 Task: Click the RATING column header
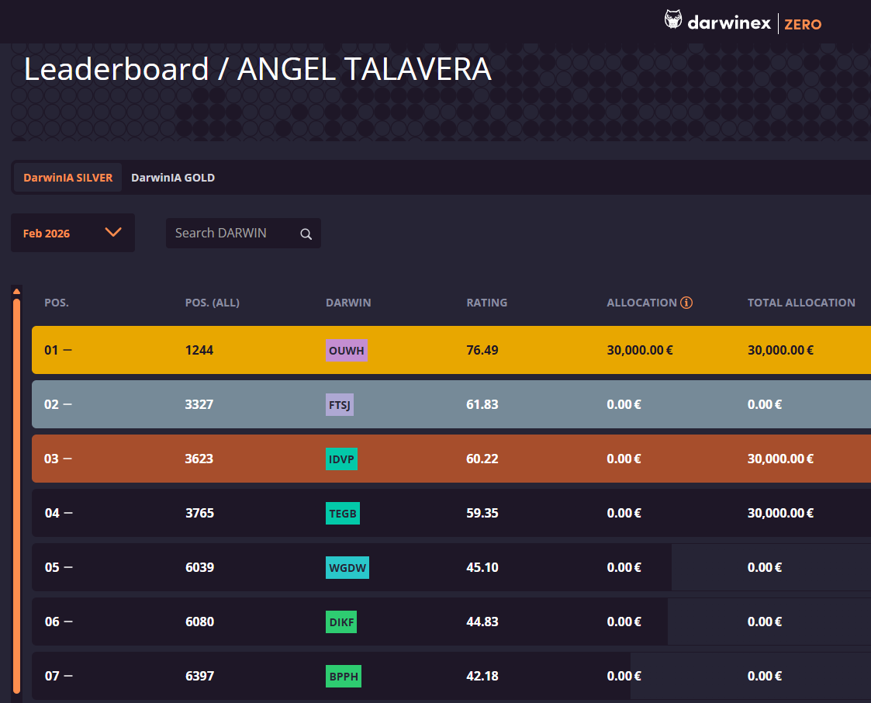[x=486, y=303]
